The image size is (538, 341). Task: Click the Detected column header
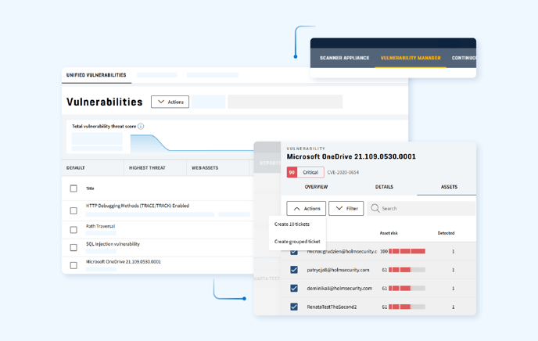(446, 233)
